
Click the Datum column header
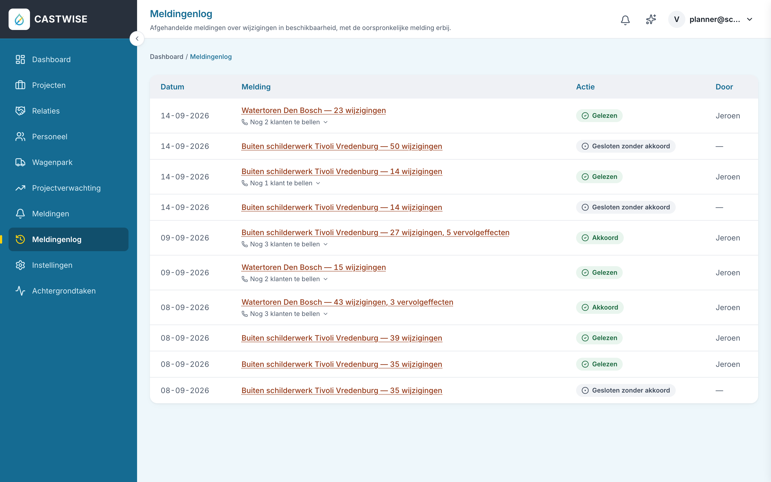[172, 87]
